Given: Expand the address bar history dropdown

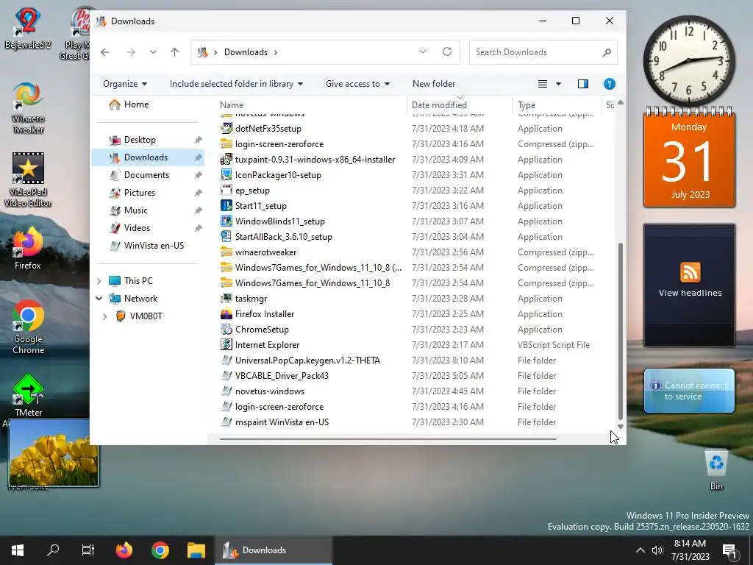Looking at the screenshot, I should (423, 52).
